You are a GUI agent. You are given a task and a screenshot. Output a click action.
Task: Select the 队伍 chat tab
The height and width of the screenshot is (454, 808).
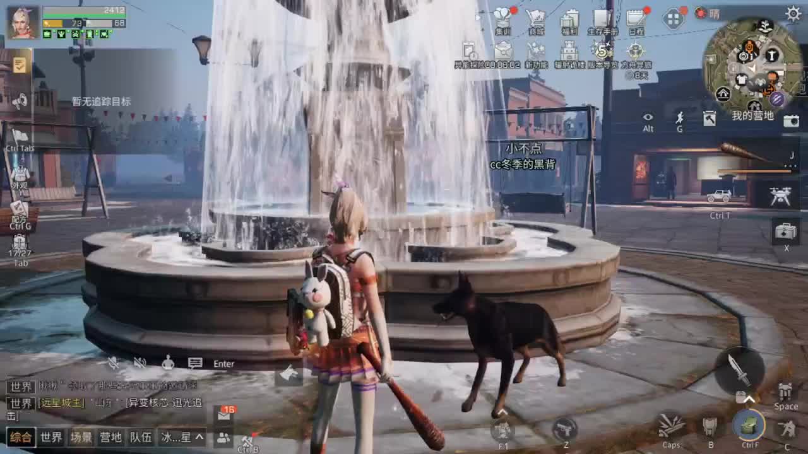(x=140, y=437)
